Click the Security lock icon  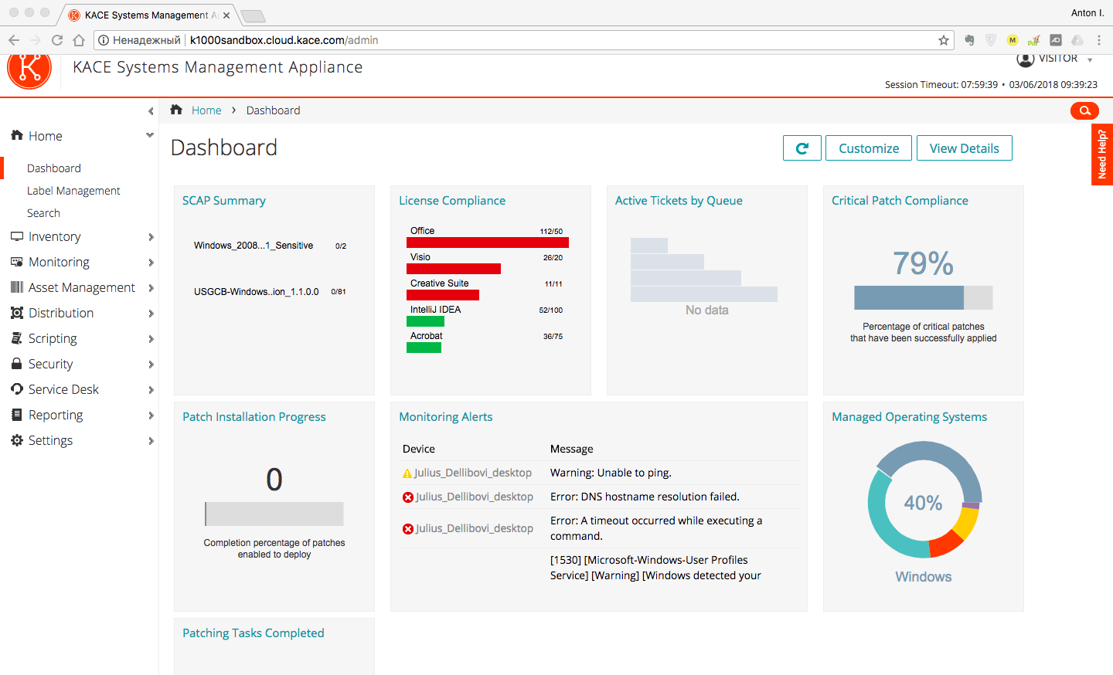pos(17,363)
